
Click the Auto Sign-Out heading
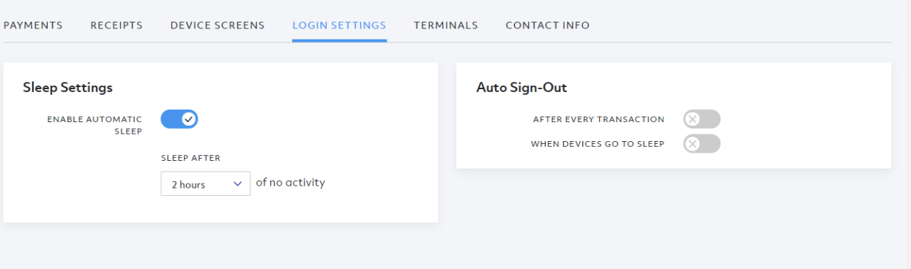521,88
